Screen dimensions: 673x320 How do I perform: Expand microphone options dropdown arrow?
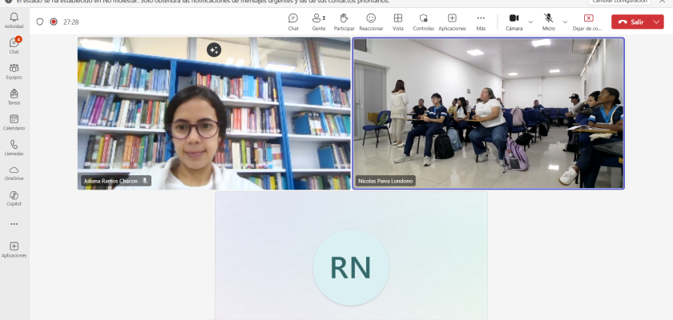click(566, 22)
